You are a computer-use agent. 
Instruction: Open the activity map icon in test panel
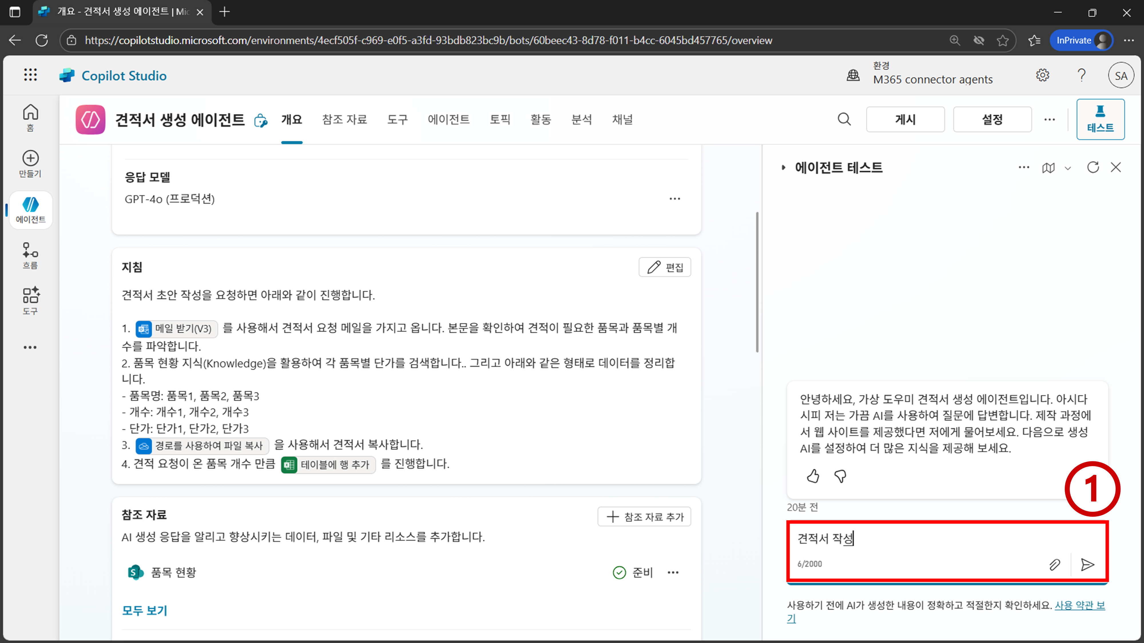1048,168
